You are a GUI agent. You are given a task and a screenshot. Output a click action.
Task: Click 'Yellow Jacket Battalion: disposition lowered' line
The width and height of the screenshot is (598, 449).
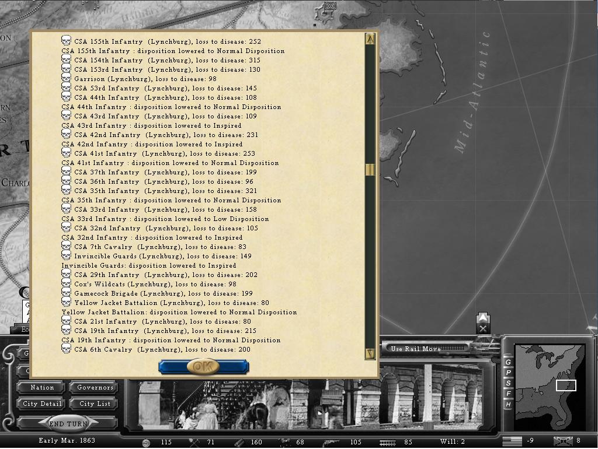click(179, 312)
